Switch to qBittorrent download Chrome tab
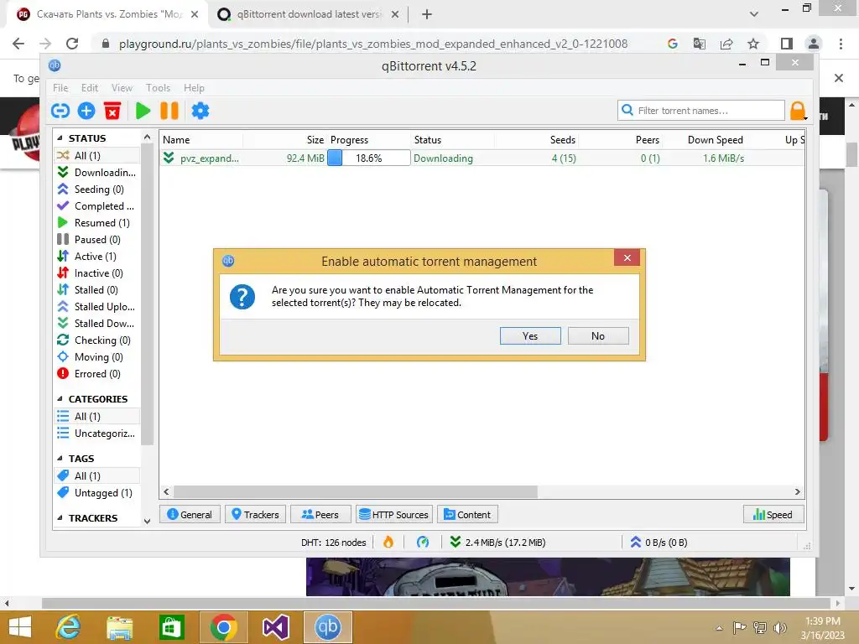 click(x=309, y=14)
